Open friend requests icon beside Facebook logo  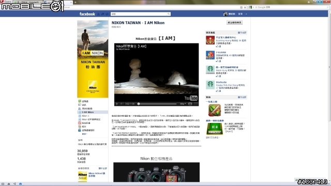pos(98,14)
